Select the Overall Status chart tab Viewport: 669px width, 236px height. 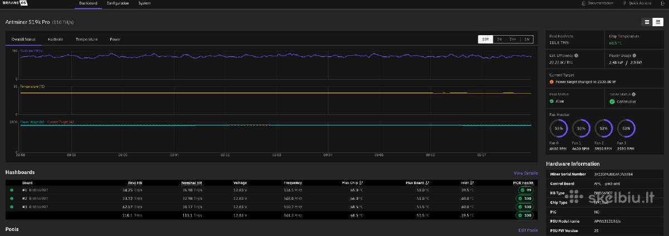tap(23, 39)
